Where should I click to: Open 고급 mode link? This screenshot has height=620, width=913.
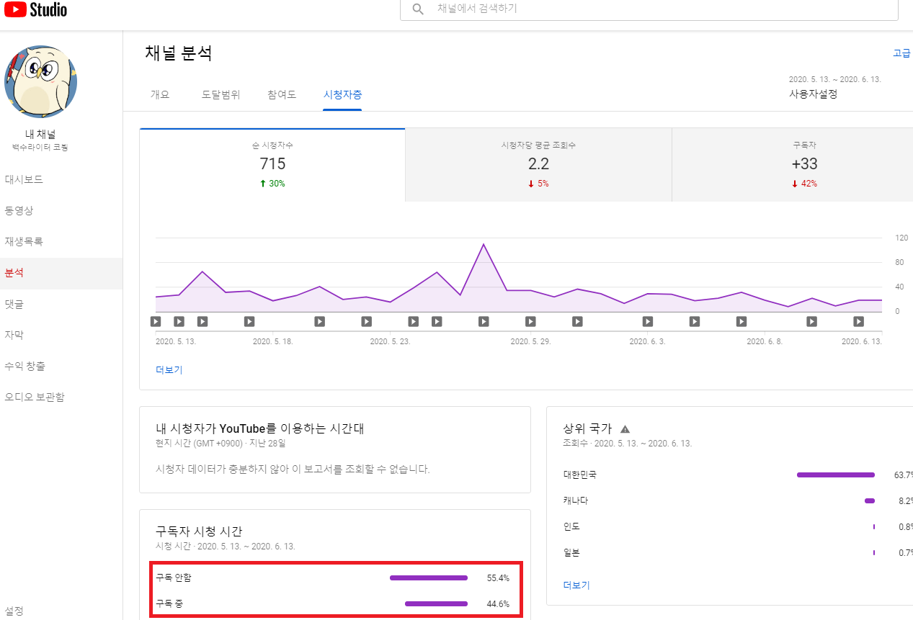coord(901,53)
